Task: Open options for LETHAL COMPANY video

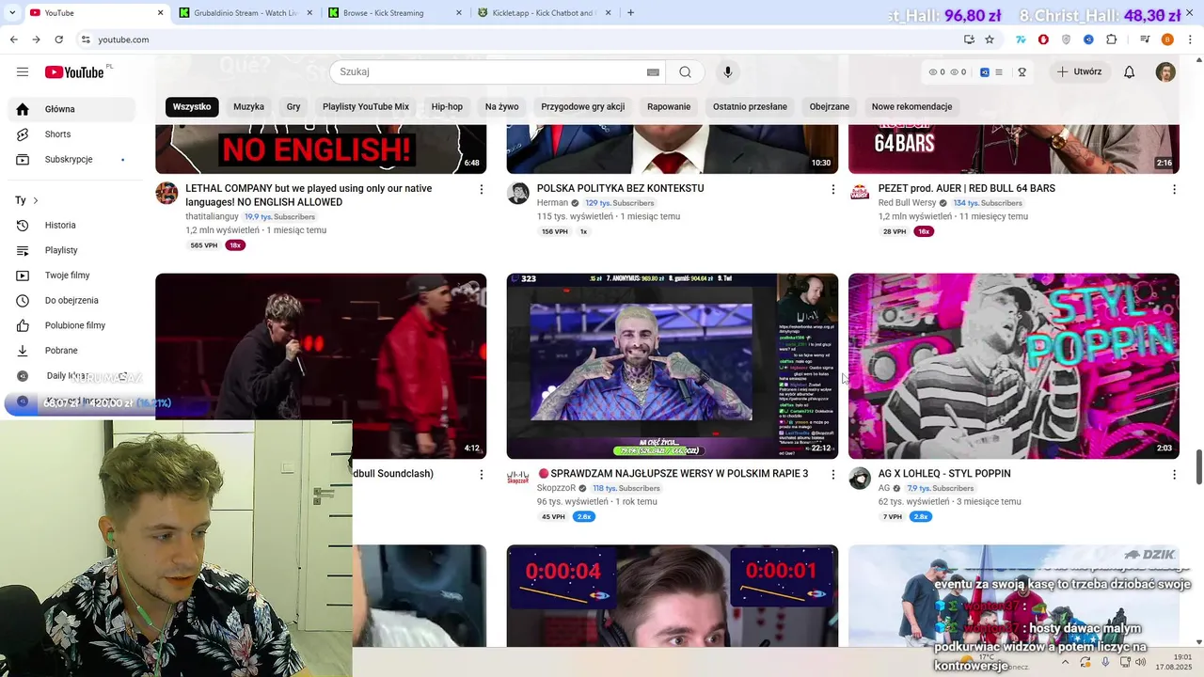Action: (x=482, y=189)
